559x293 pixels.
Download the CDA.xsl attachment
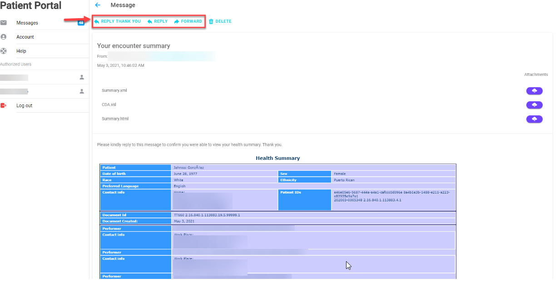[534, 105]
